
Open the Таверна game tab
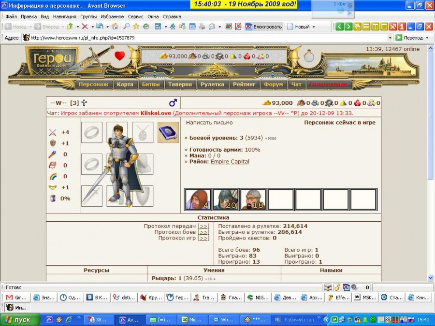click(x=180, y=84)
